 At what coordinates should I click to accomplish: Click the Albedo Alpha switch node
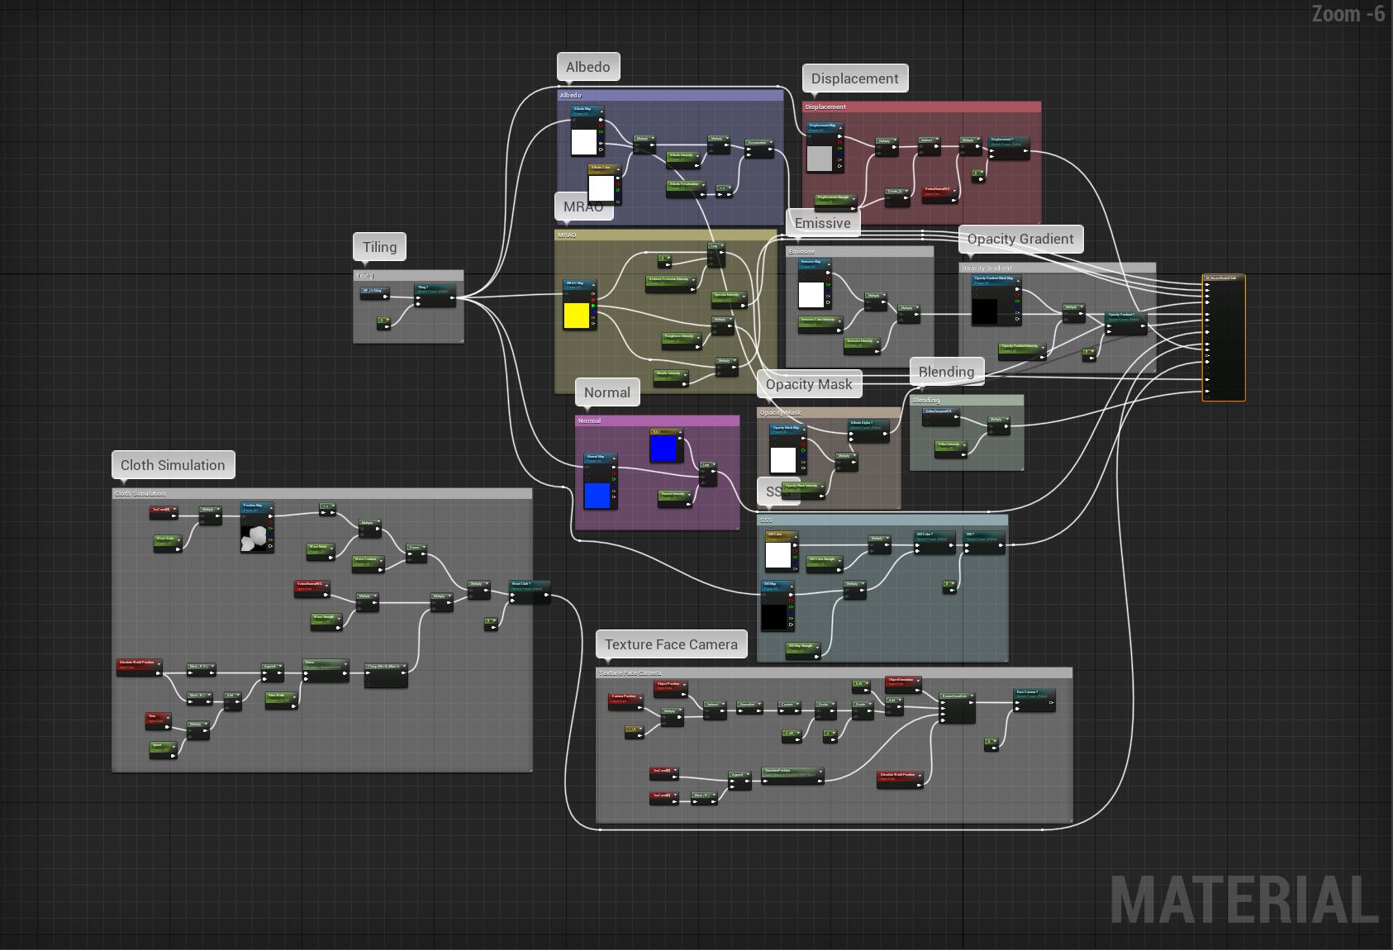tap(868, 429)
